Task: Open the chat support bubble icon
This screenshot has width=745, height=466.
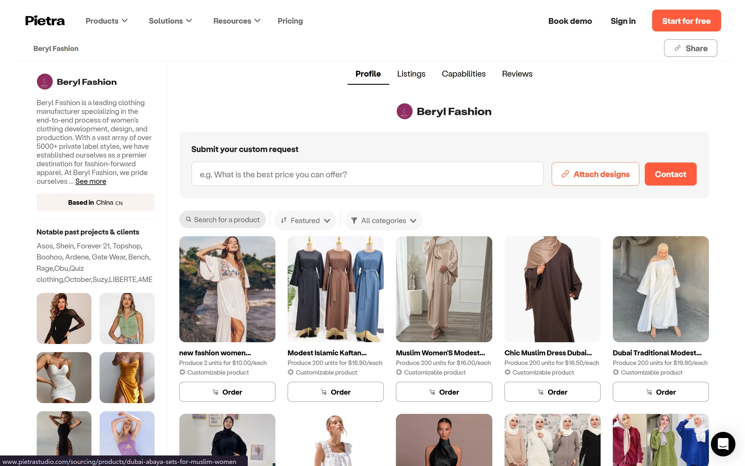Action: pos(723,444)
